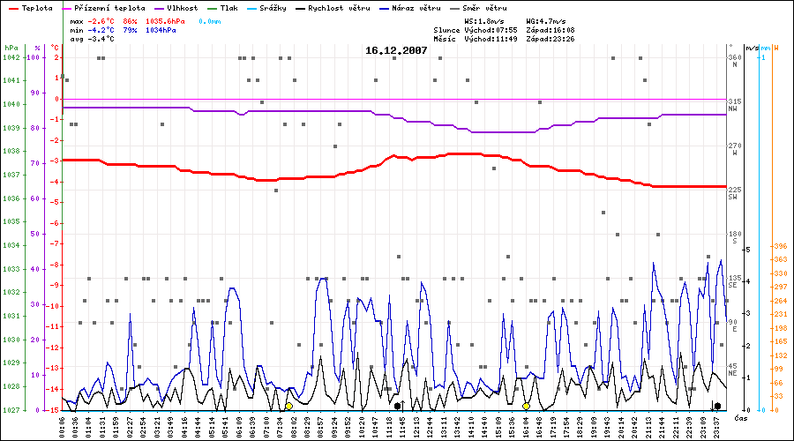This screenshot has height=441, width=794.
Task: Click the 16:48 time axis label
Action: tap(540, 428)
